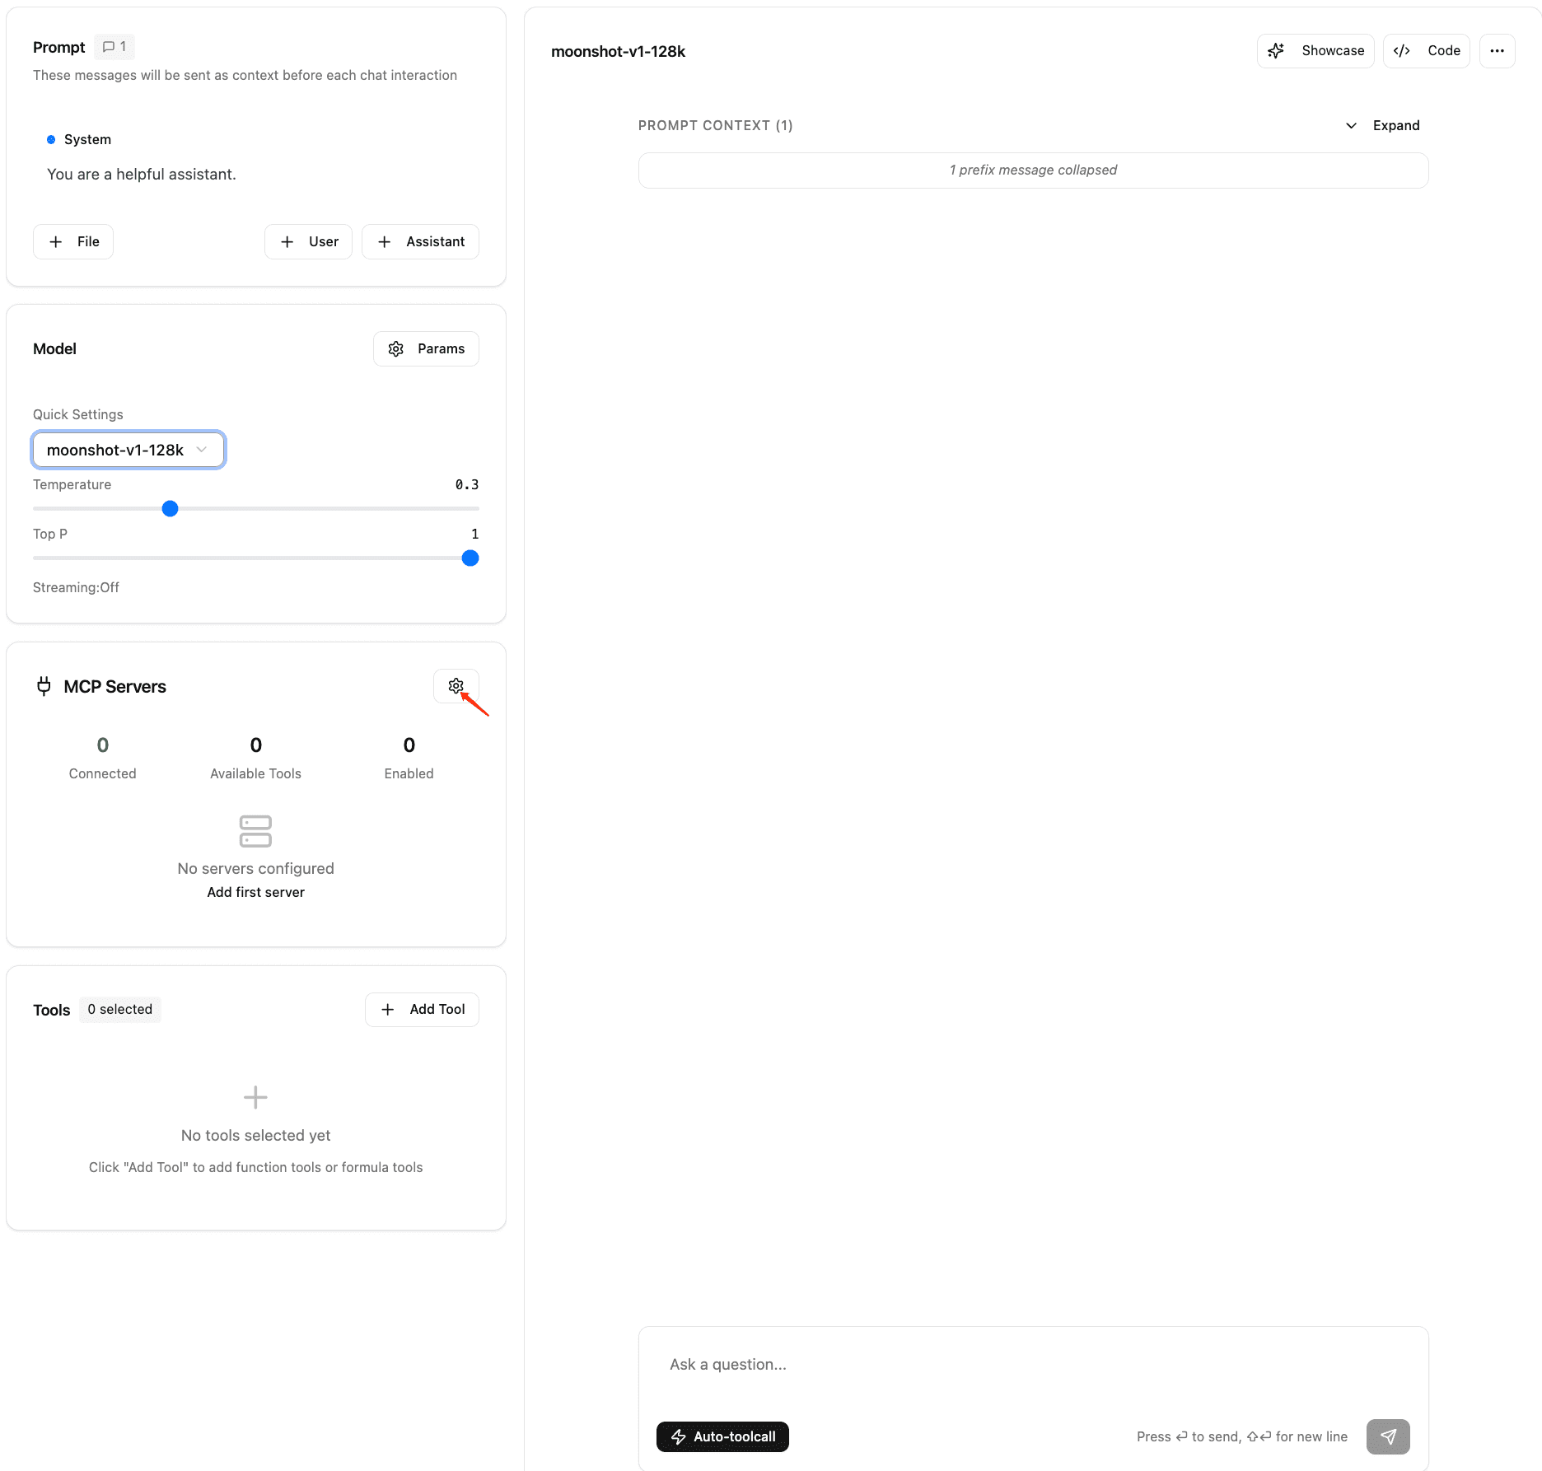Image resolution: width=1542 pixels, height=1471 pixels.
Task: Click Add first server link
Action: coord(255,892)
